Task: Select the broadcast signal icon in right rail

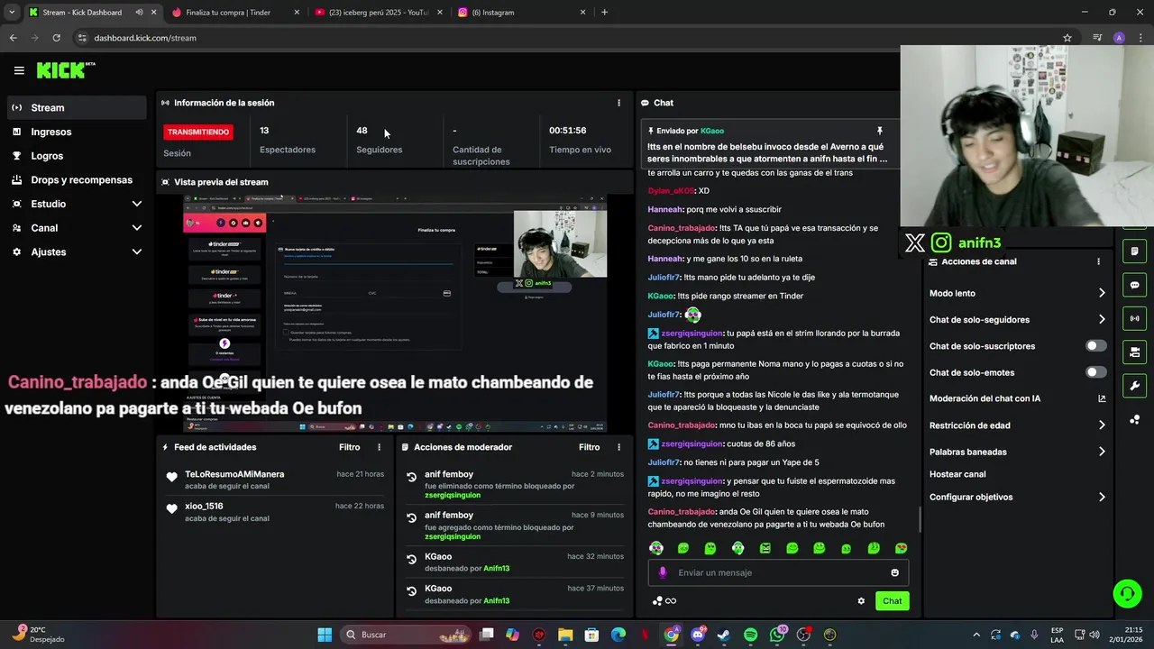Action: coord(1134,318)
